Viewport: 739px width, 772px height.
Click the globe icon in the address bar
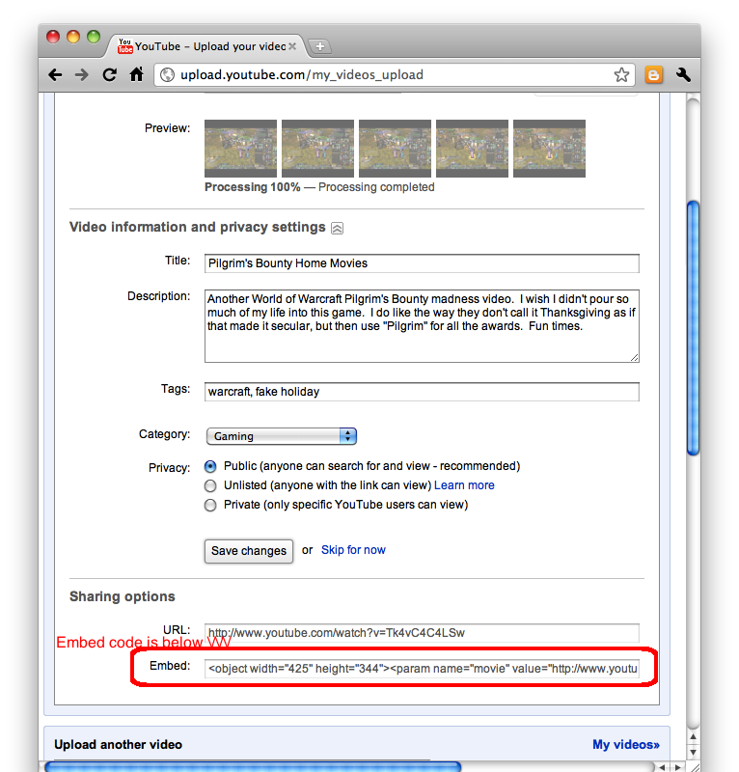point(168,75)
